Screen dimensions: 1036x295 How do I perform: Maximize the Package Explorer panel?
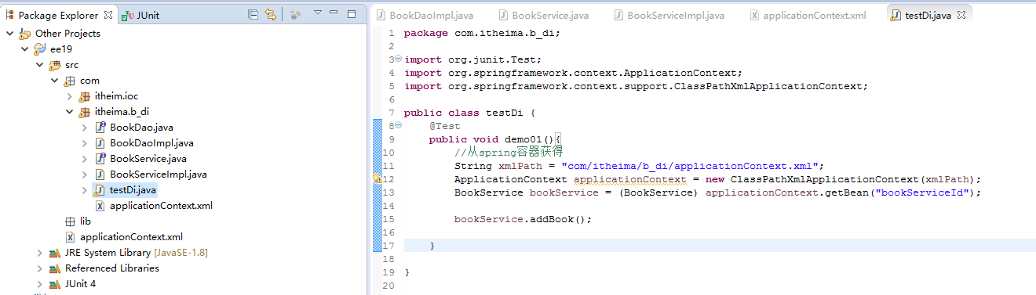pos(352,13)
